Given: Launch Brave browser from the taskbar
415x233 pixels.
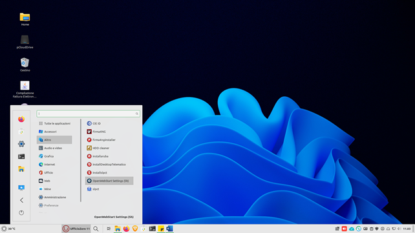Looking at the screenshot, I should 135,228.
